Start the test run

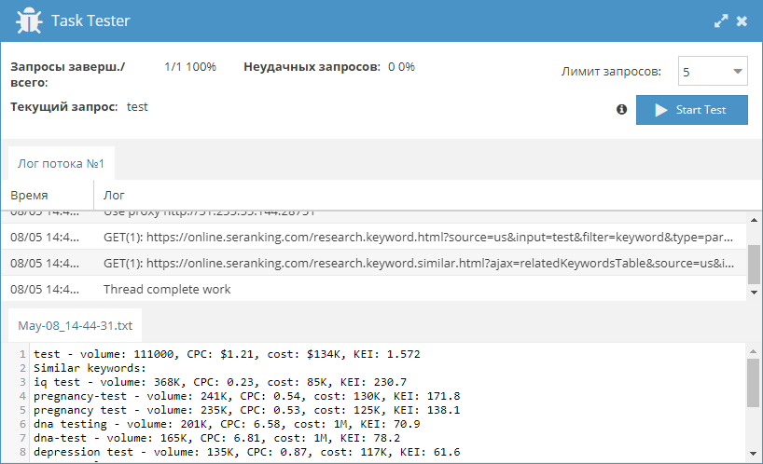pos(691,110)
